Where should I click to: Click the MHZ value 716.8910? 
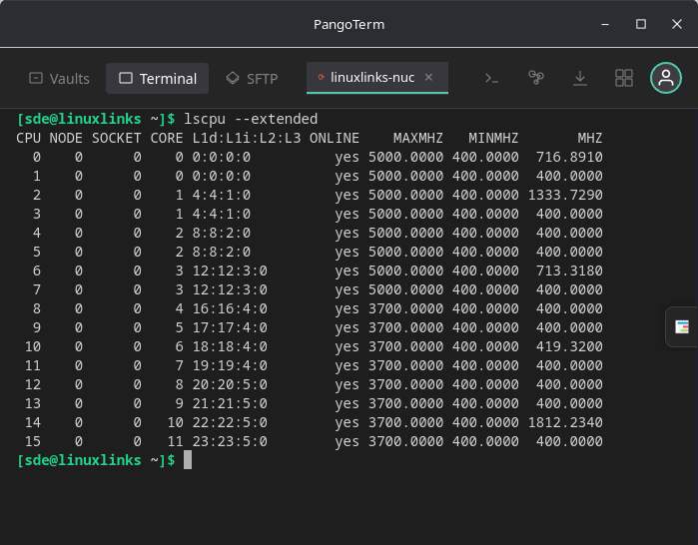569,157
